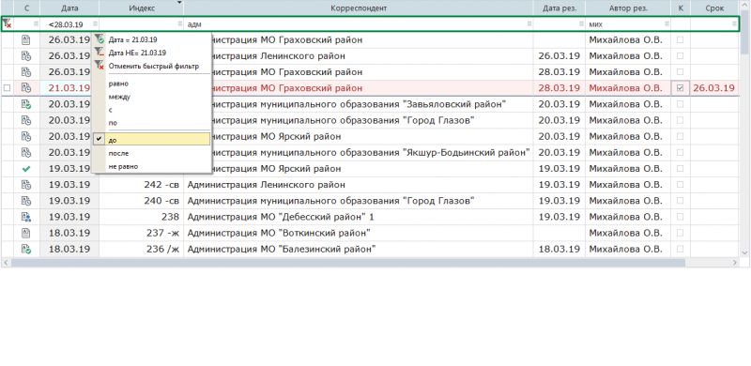Click Корреспондент filter field containing 'адм'
The image size is (751, 366).
(x=359, y=23)
